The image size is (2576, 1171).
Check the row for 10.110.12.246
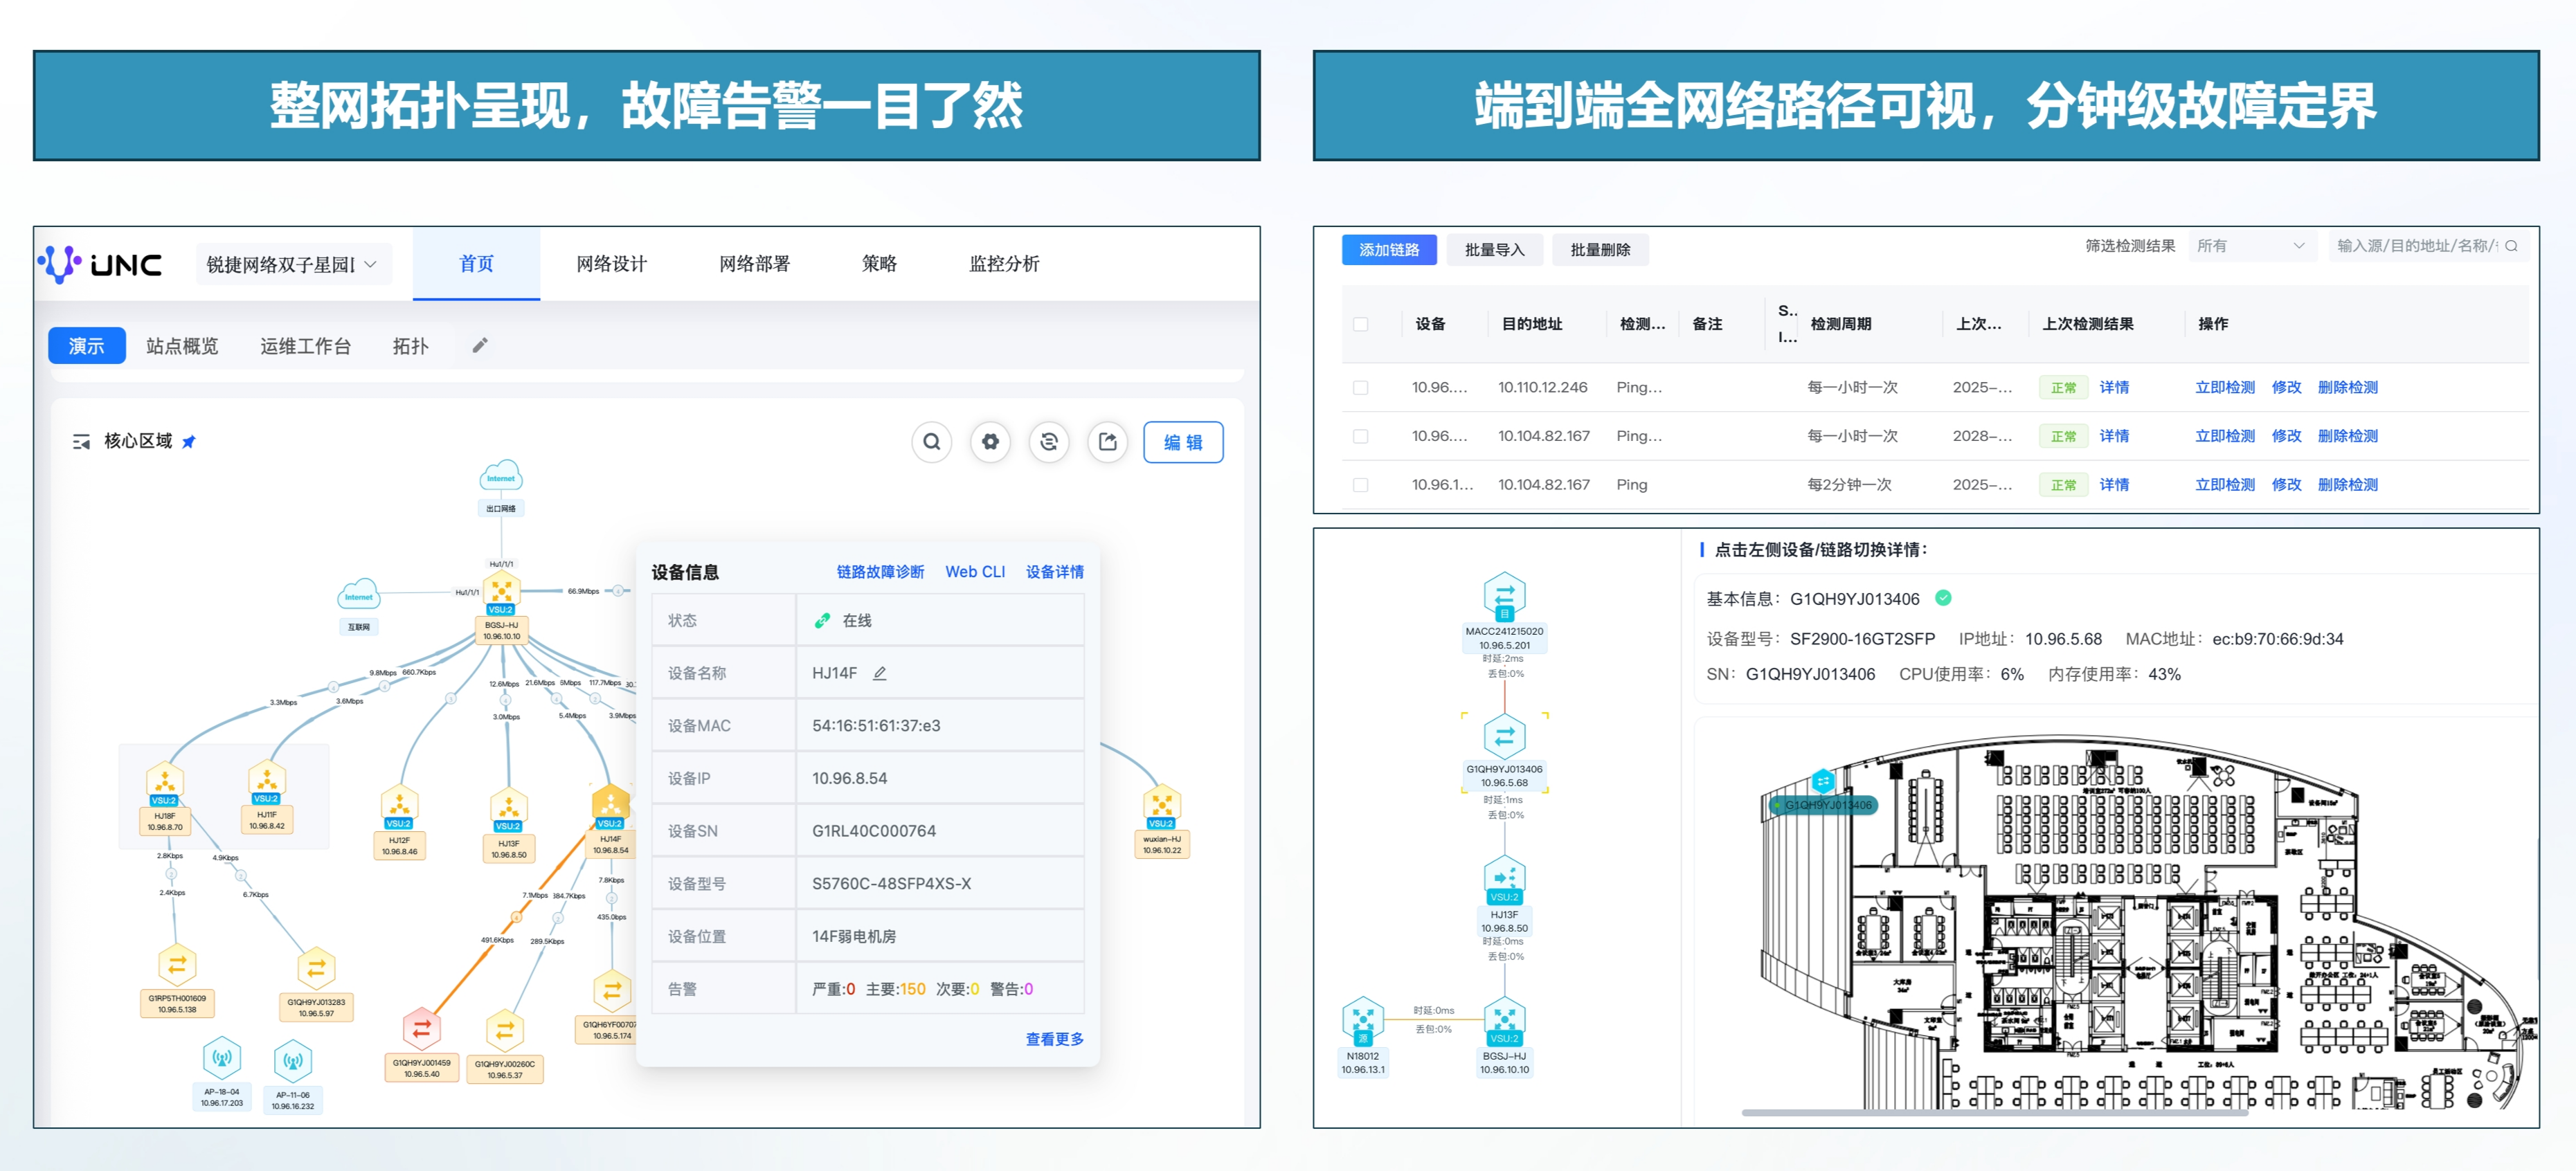pyautogui.click(x=1360, y=387)
